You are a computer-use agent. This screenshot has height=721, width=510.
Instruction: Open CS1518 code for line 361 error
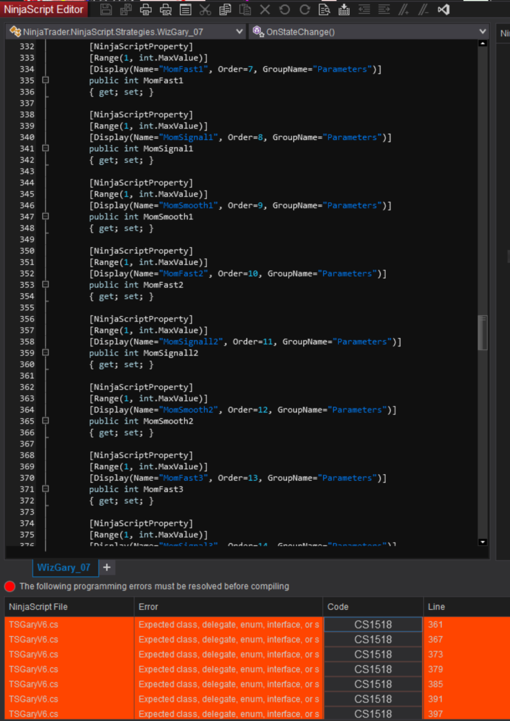pyautogui.click(x=373, y=625)
